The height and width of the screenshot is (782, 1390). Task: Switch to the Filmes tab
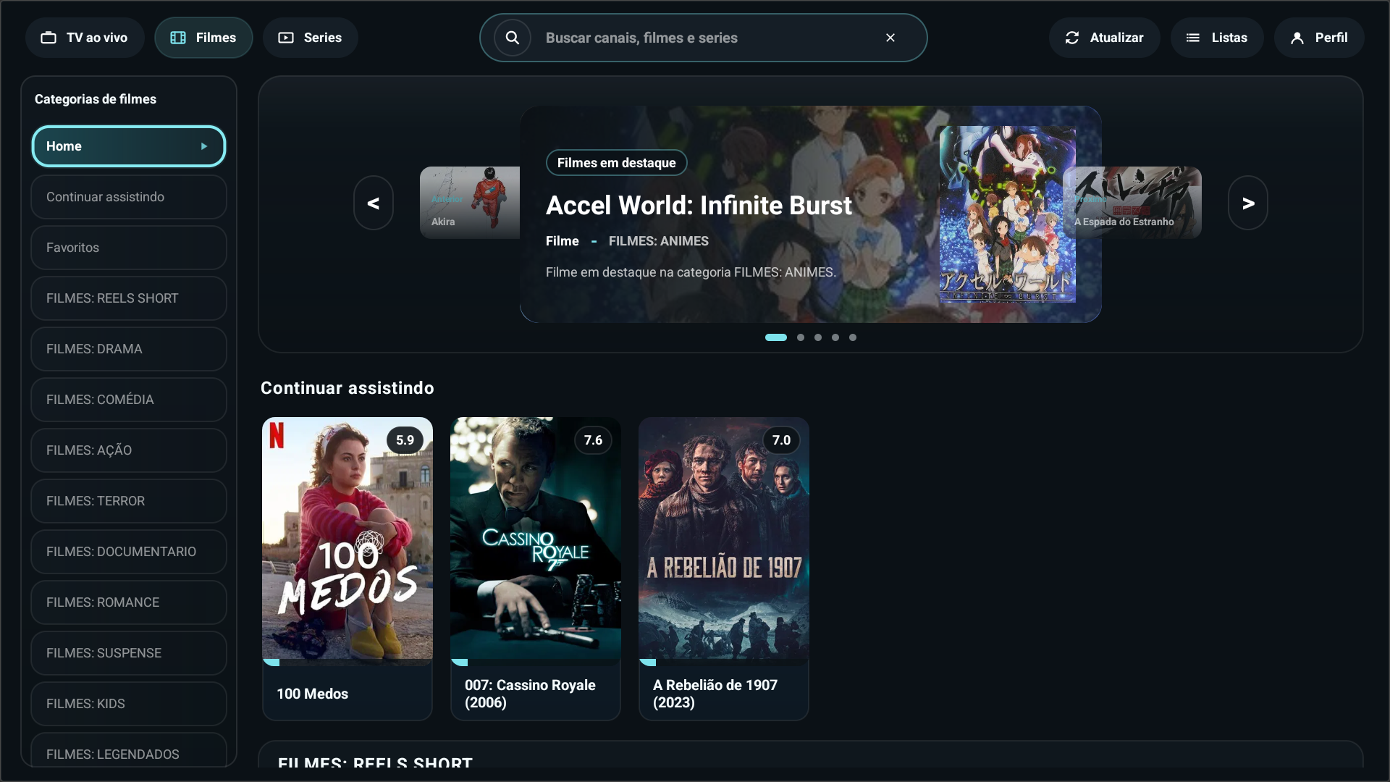point(203,38)
